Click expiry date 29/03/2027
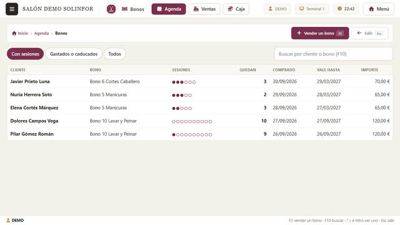 coord(329,81)
